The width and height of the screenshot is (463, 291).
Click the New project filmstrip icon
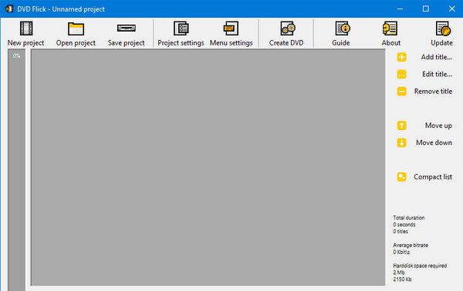click(26, 28)
